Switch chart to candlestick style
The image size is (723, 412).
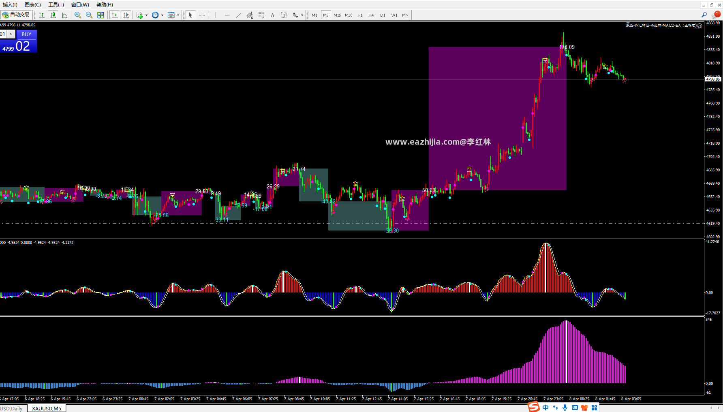[x=53, y=15]
